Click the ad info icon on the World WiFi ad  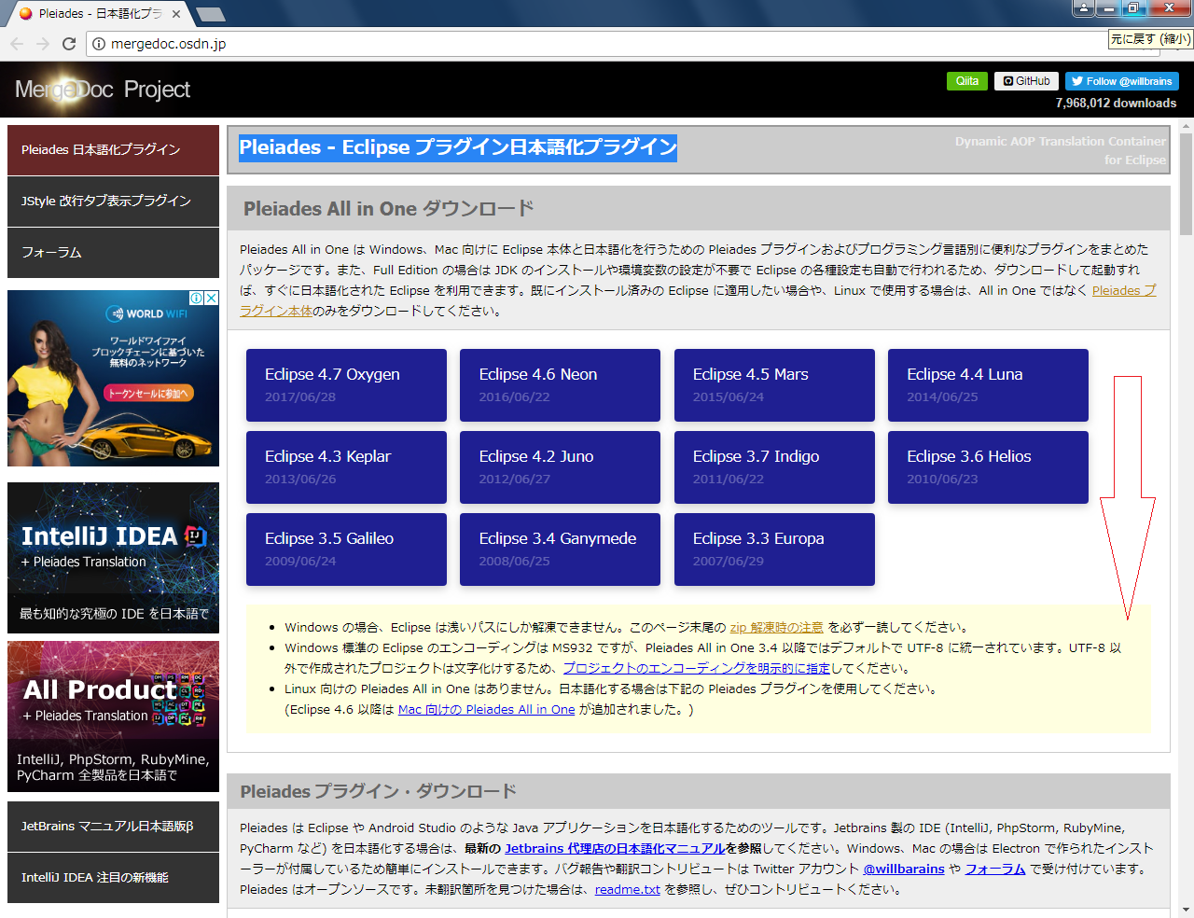[x=197, y=298]
